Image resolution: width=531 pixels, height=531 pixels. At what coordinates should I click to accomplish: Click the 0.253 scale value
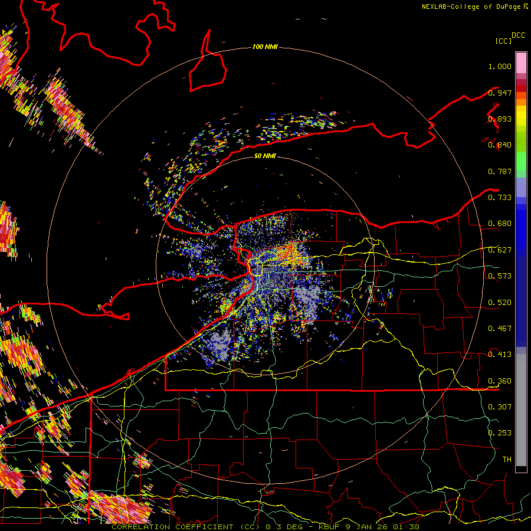500,433
